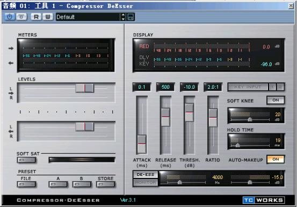This screenshot has width=297, height=207.
Task: Click the ATTACK fader handle
Action: [x=142, y=144]
